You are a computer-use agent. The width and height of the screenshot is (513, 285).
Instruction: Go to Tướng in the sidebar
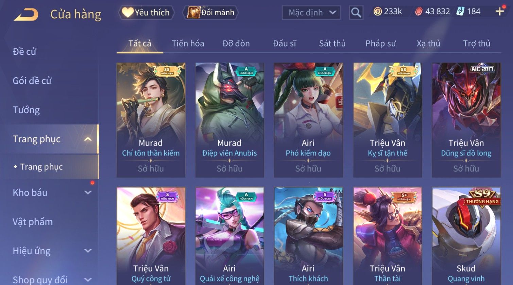tap(26, 110)
